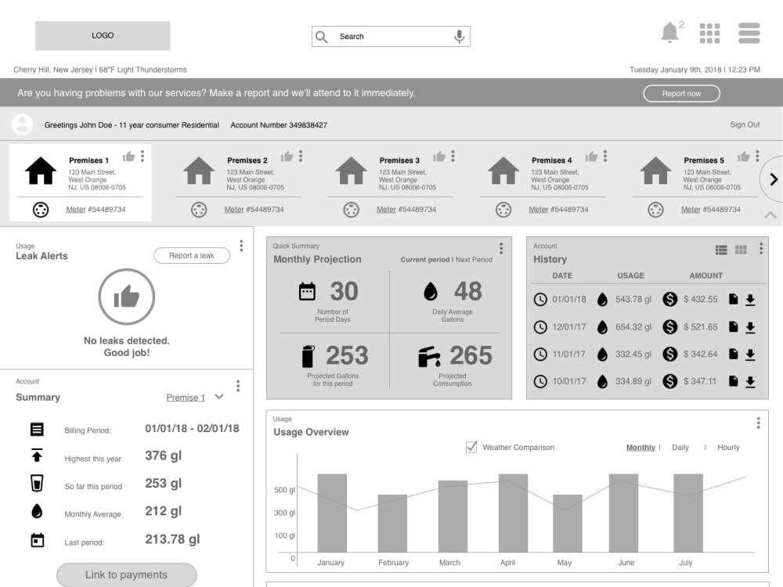
Task: Click the microphone icon in search box
Action: pyautogui.click(x=459, y=37)
